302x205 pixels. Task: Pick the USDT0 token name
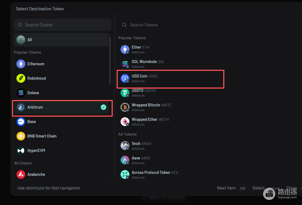pyautogui.click(x=144, y=91)
